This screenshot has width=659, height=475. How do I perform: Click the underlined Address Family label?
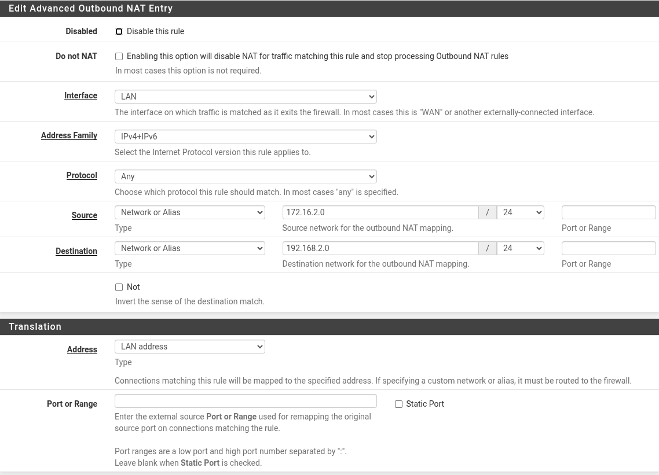[69, 135]
